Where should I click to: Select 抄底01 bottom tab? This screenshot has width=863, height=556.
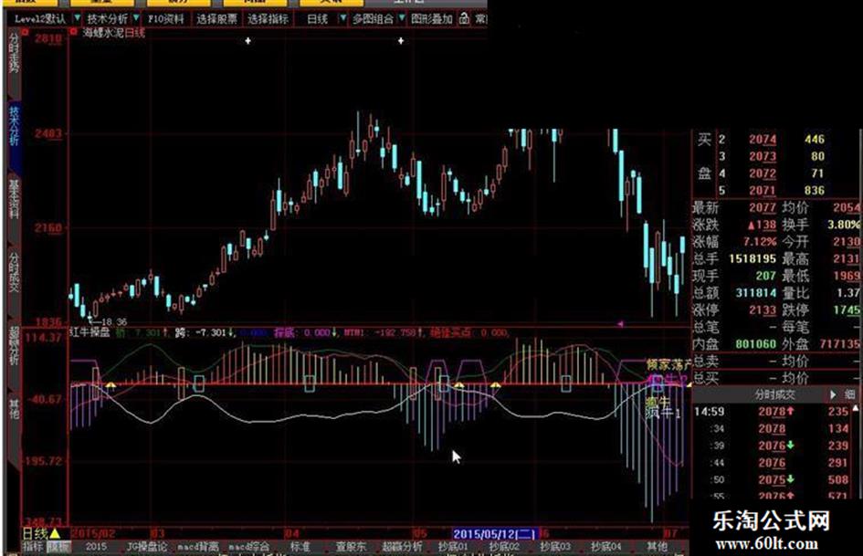(x=452, y=547)
